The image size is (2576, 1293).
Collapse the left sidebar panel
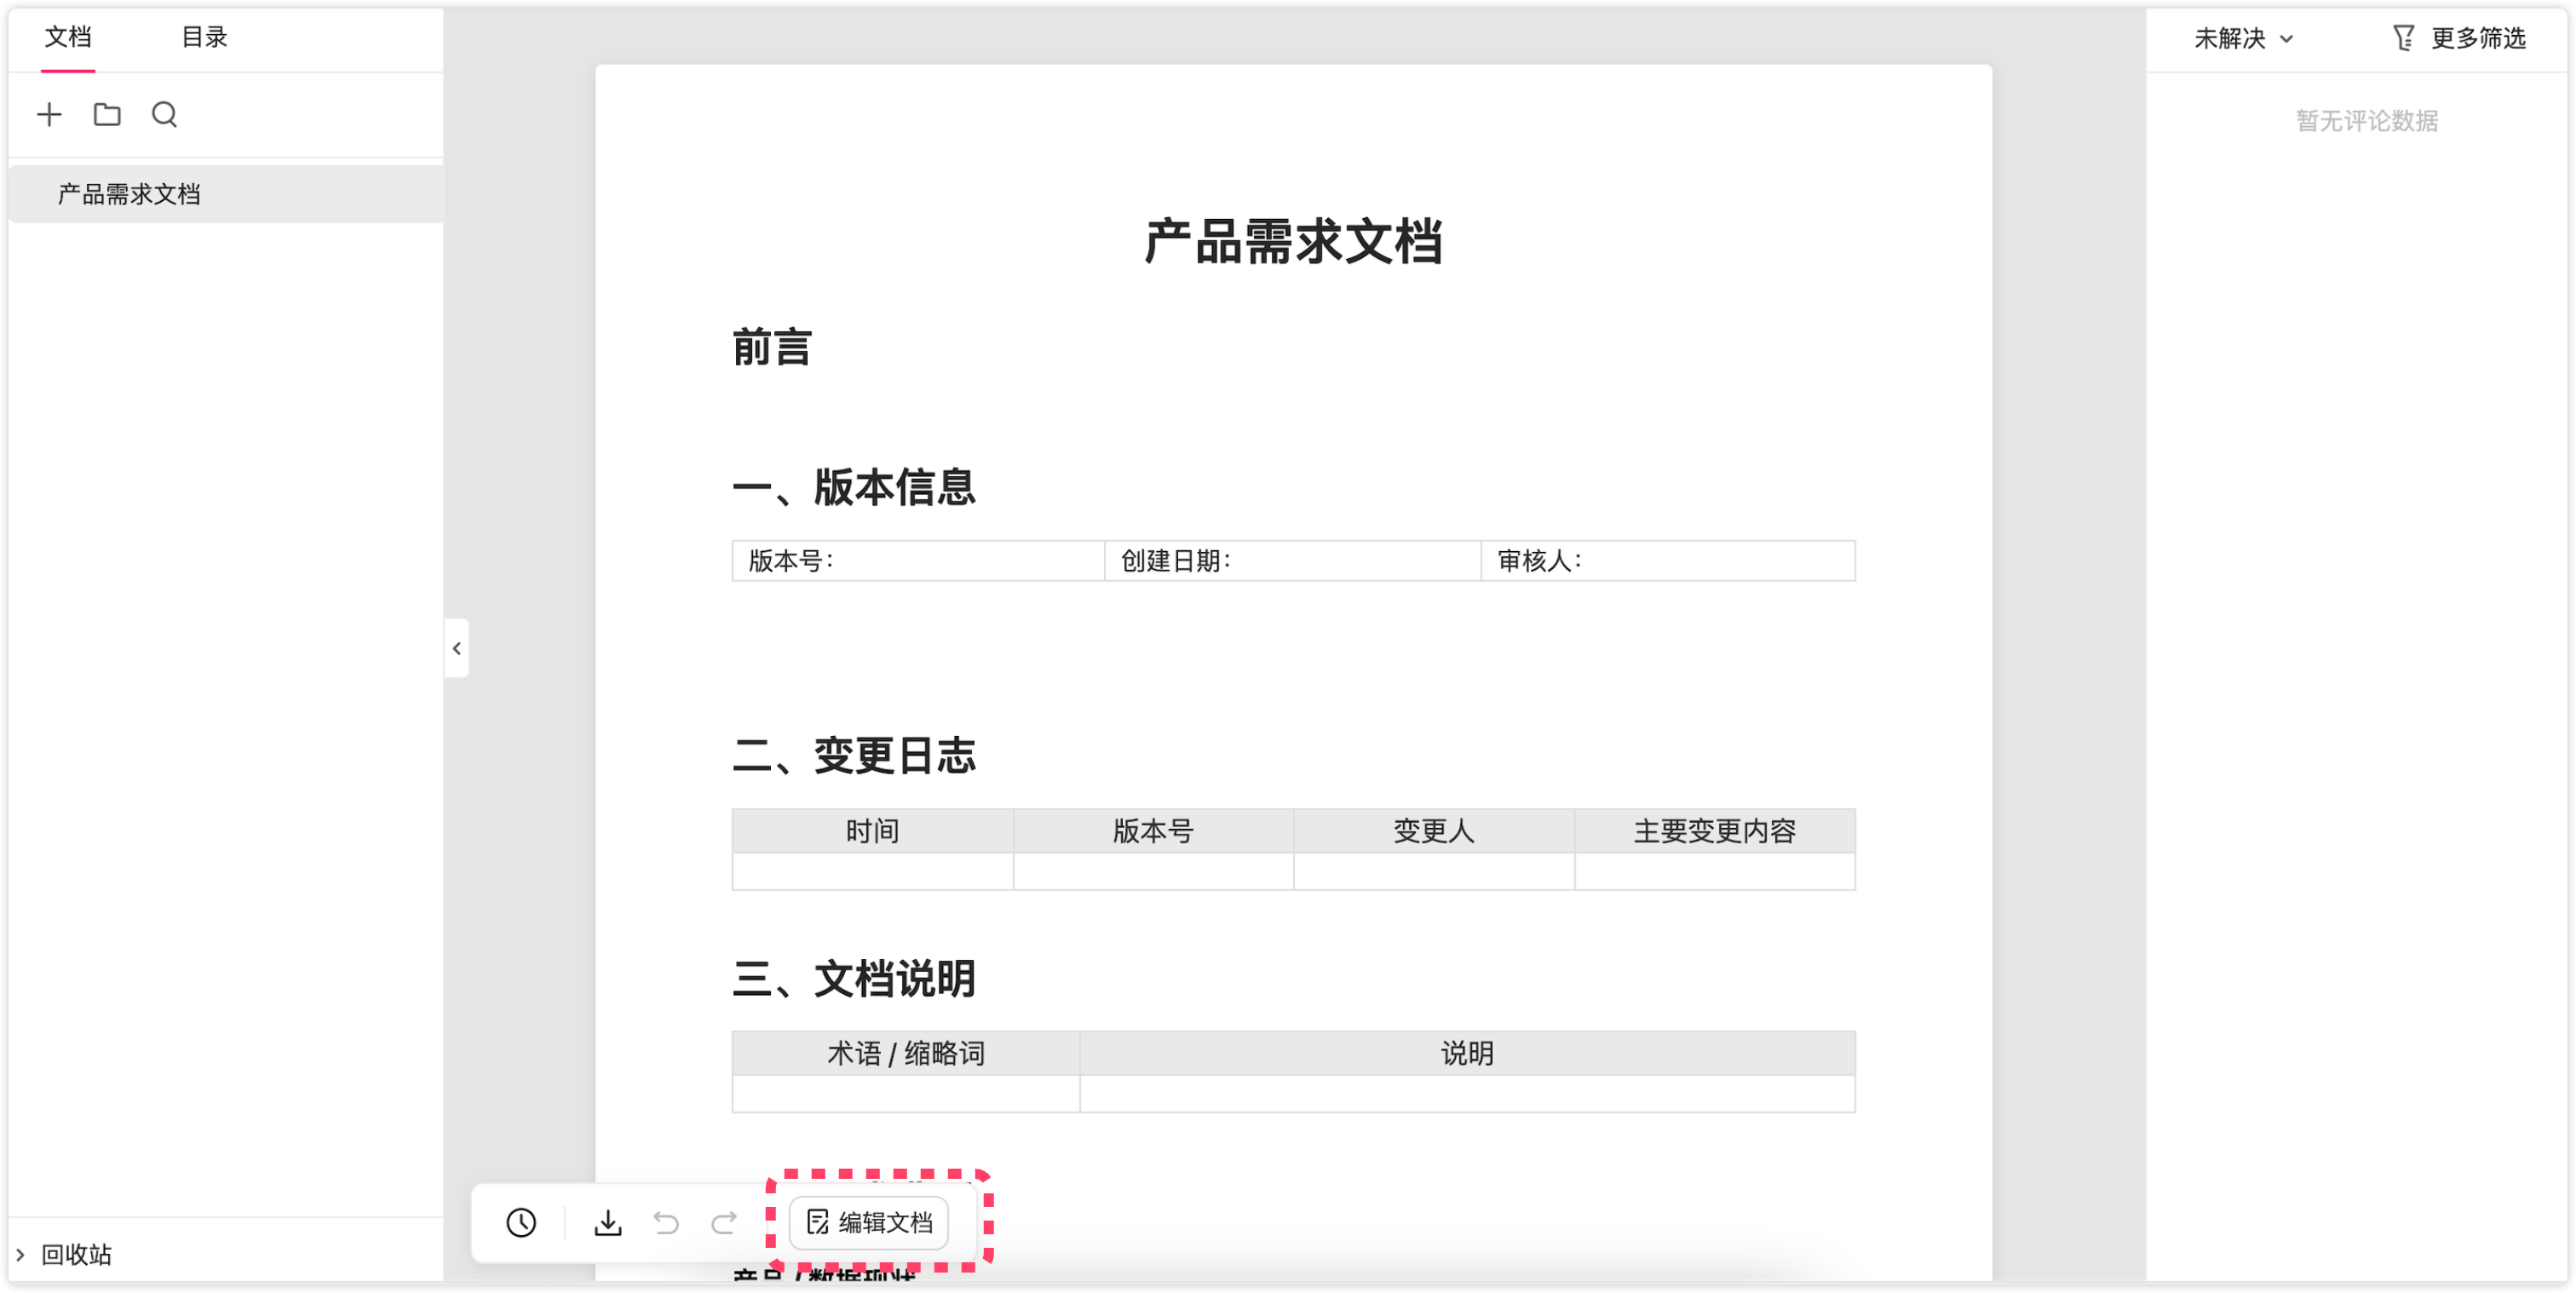pyautogui.click(x=457, y=649)
